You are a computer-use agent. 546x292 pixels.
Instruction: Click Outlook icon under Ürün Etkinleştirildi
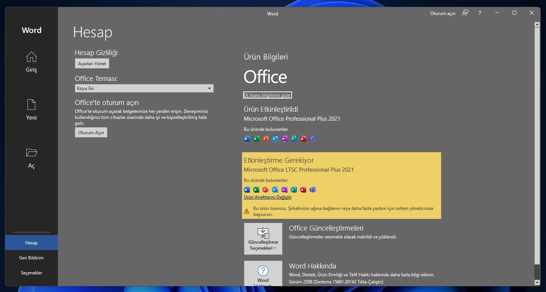coord(275,139)
